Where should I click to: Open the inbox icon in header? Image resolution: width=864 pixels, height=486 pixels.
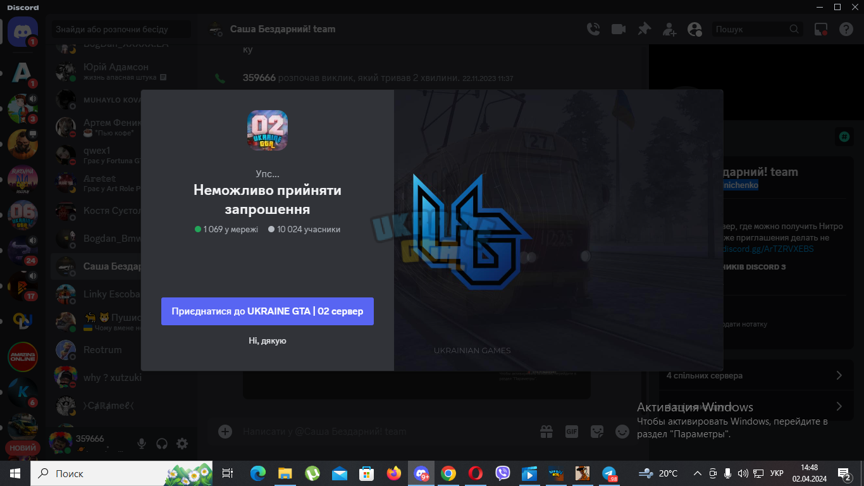click(821, 29)
